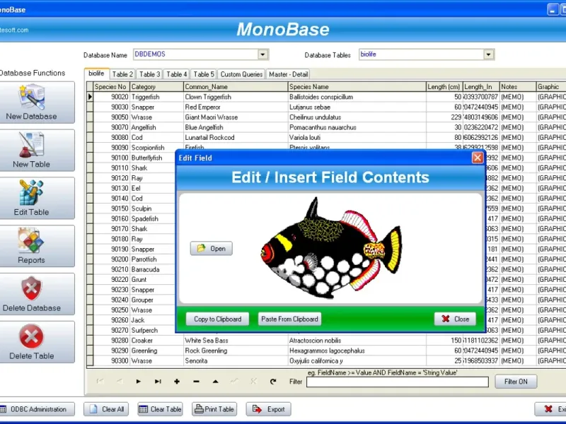Select the cell 'Red Emperor'
Screen dimensions: 566x424
coord(236,107)
